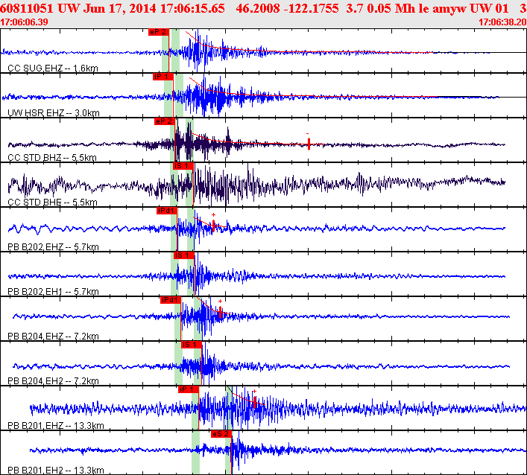
Task: Click the eS 2 pick flag on B201 EH2
Action: coord(221,434)
